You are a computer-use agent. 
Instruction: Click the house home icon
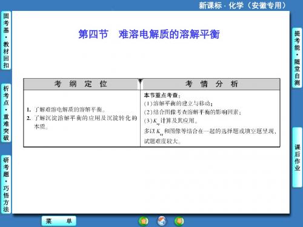162,221
